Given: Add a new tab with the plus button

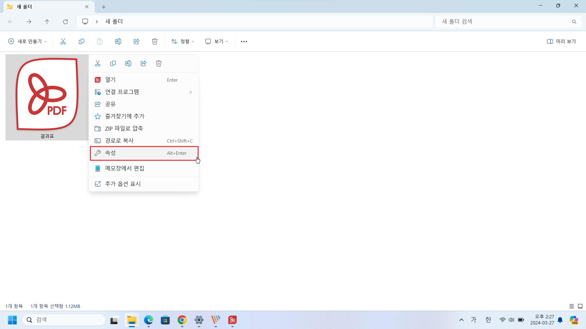Looking at the screenshot, I should (104, 7).
